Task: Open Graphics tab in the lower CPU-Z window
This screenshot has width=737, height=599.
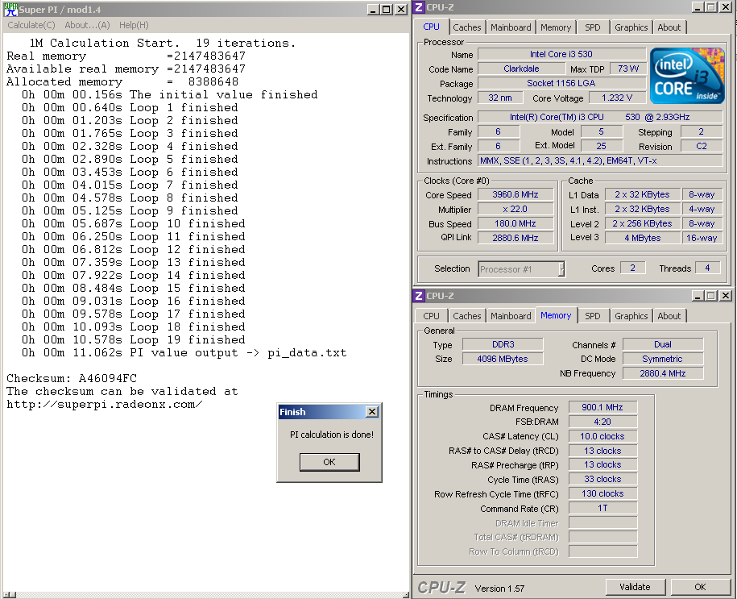Action: pos(631,316)
